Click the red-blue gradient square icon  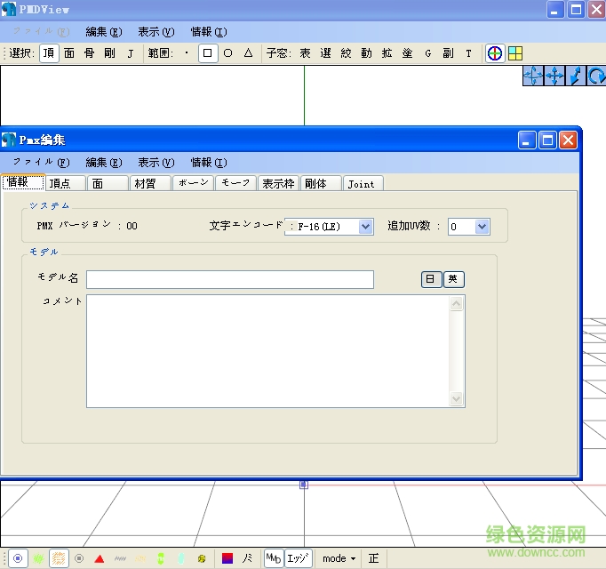[x=227, y=558]
